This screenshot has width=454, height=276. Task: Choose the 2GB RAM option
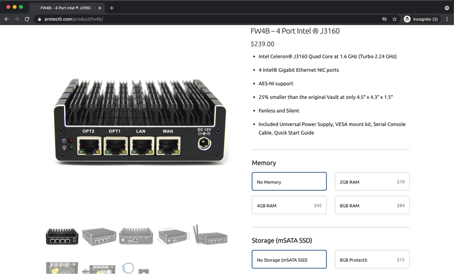(372, 182)
